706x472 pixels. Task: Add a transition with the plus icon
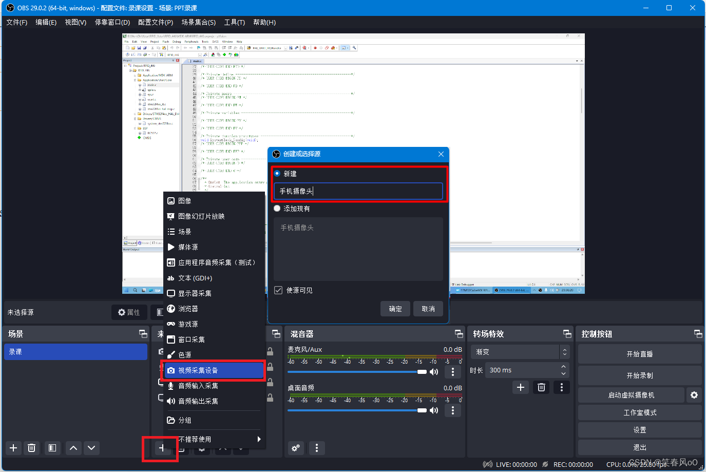tap(521, 387)
